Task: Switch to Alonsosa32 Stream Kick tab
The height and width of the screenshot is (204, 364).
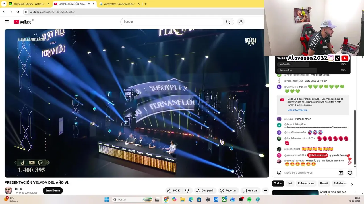Action: click(x=29, y=4)
